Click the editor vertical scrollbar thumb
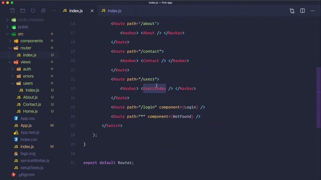Screen dimensions: 321x180 click(318, 97)
